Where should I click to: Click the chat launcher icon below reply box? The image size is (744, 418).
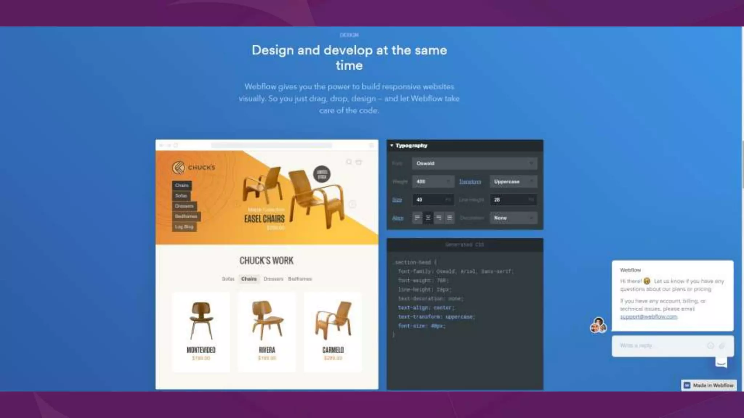click(x=721, y=362)
